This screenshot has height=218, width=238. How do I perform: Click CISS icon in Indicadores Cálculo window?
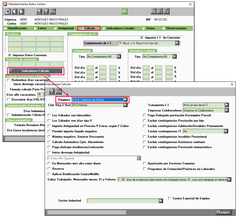point(58,91)
